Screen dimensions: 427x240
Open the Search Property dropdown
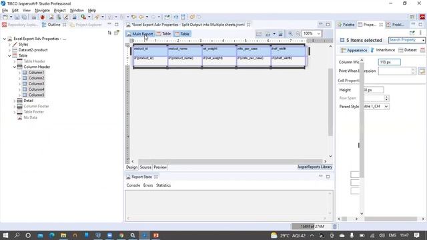point(423,40)
